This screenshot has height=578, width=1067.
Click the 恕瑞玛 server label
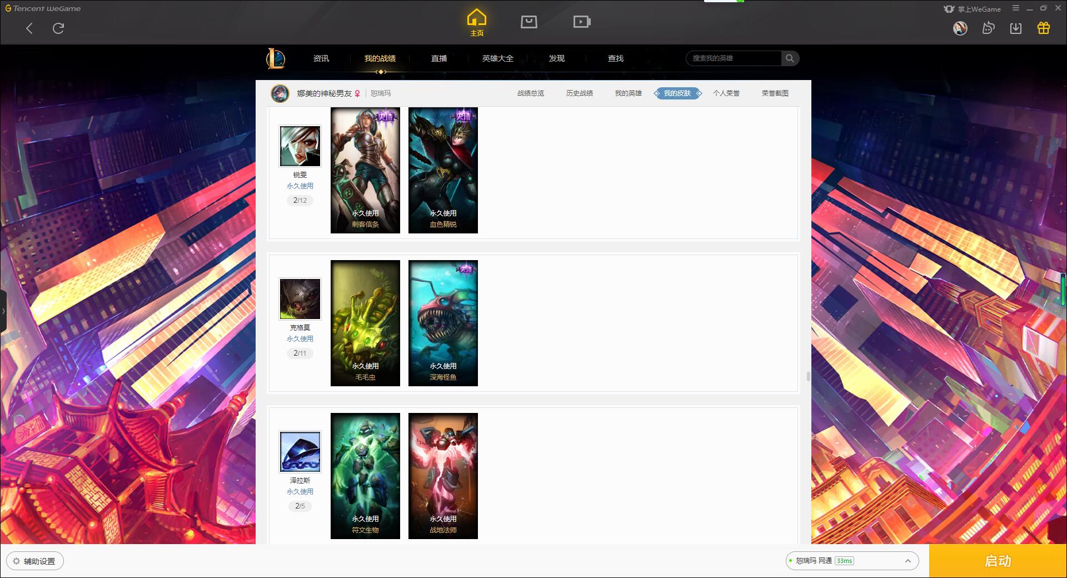pos(381,93)
